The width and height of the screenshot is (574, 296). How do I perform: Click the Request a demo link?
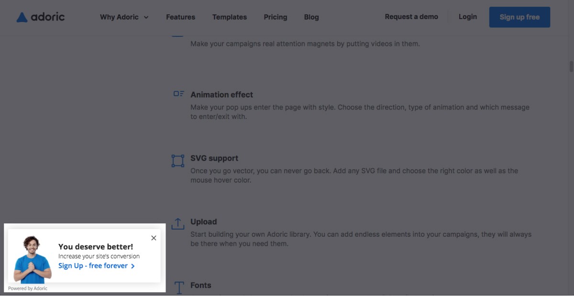pyautogui.click(x=411, y=17)
